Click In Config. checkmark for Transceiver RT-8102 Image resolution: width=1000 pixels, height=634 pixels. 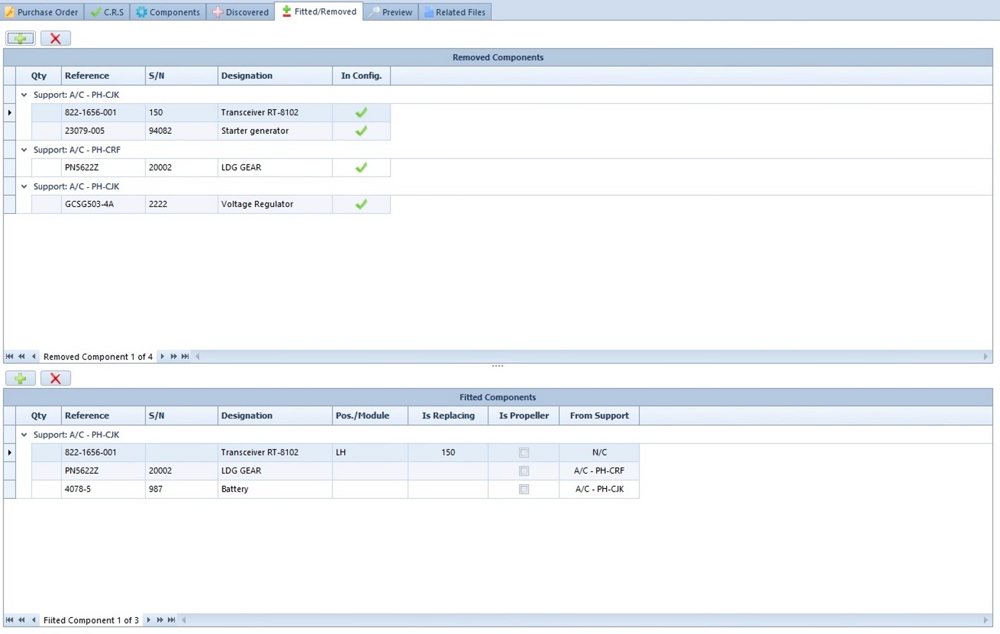(x=361, y=113)
